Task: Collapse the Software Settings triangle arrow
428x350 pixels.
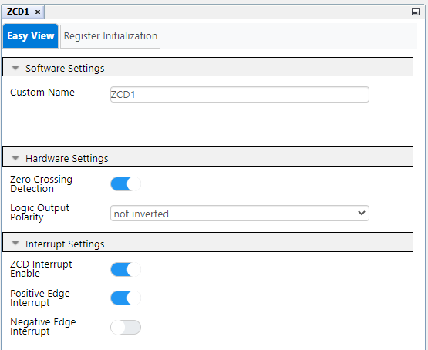Action: tap(15, 67)
